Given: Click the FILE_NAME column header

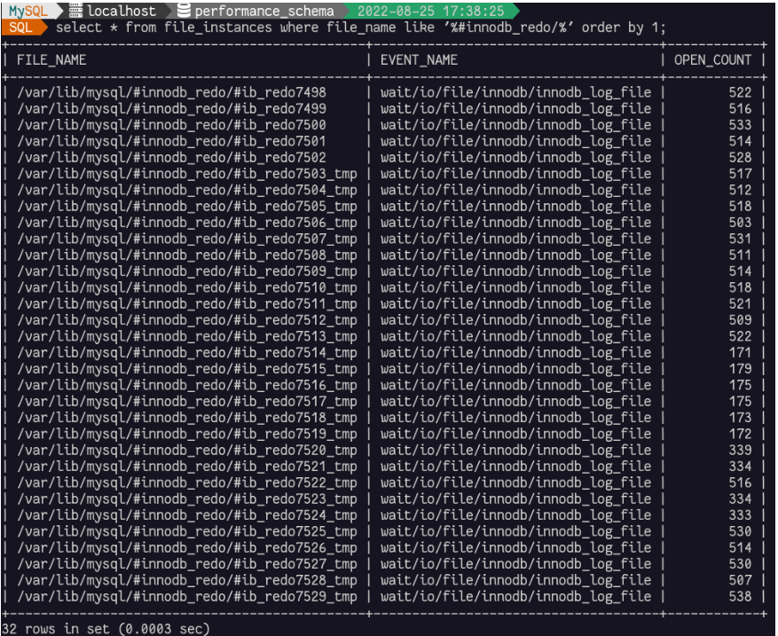Looking at the screenshot, I should [51, 60].
